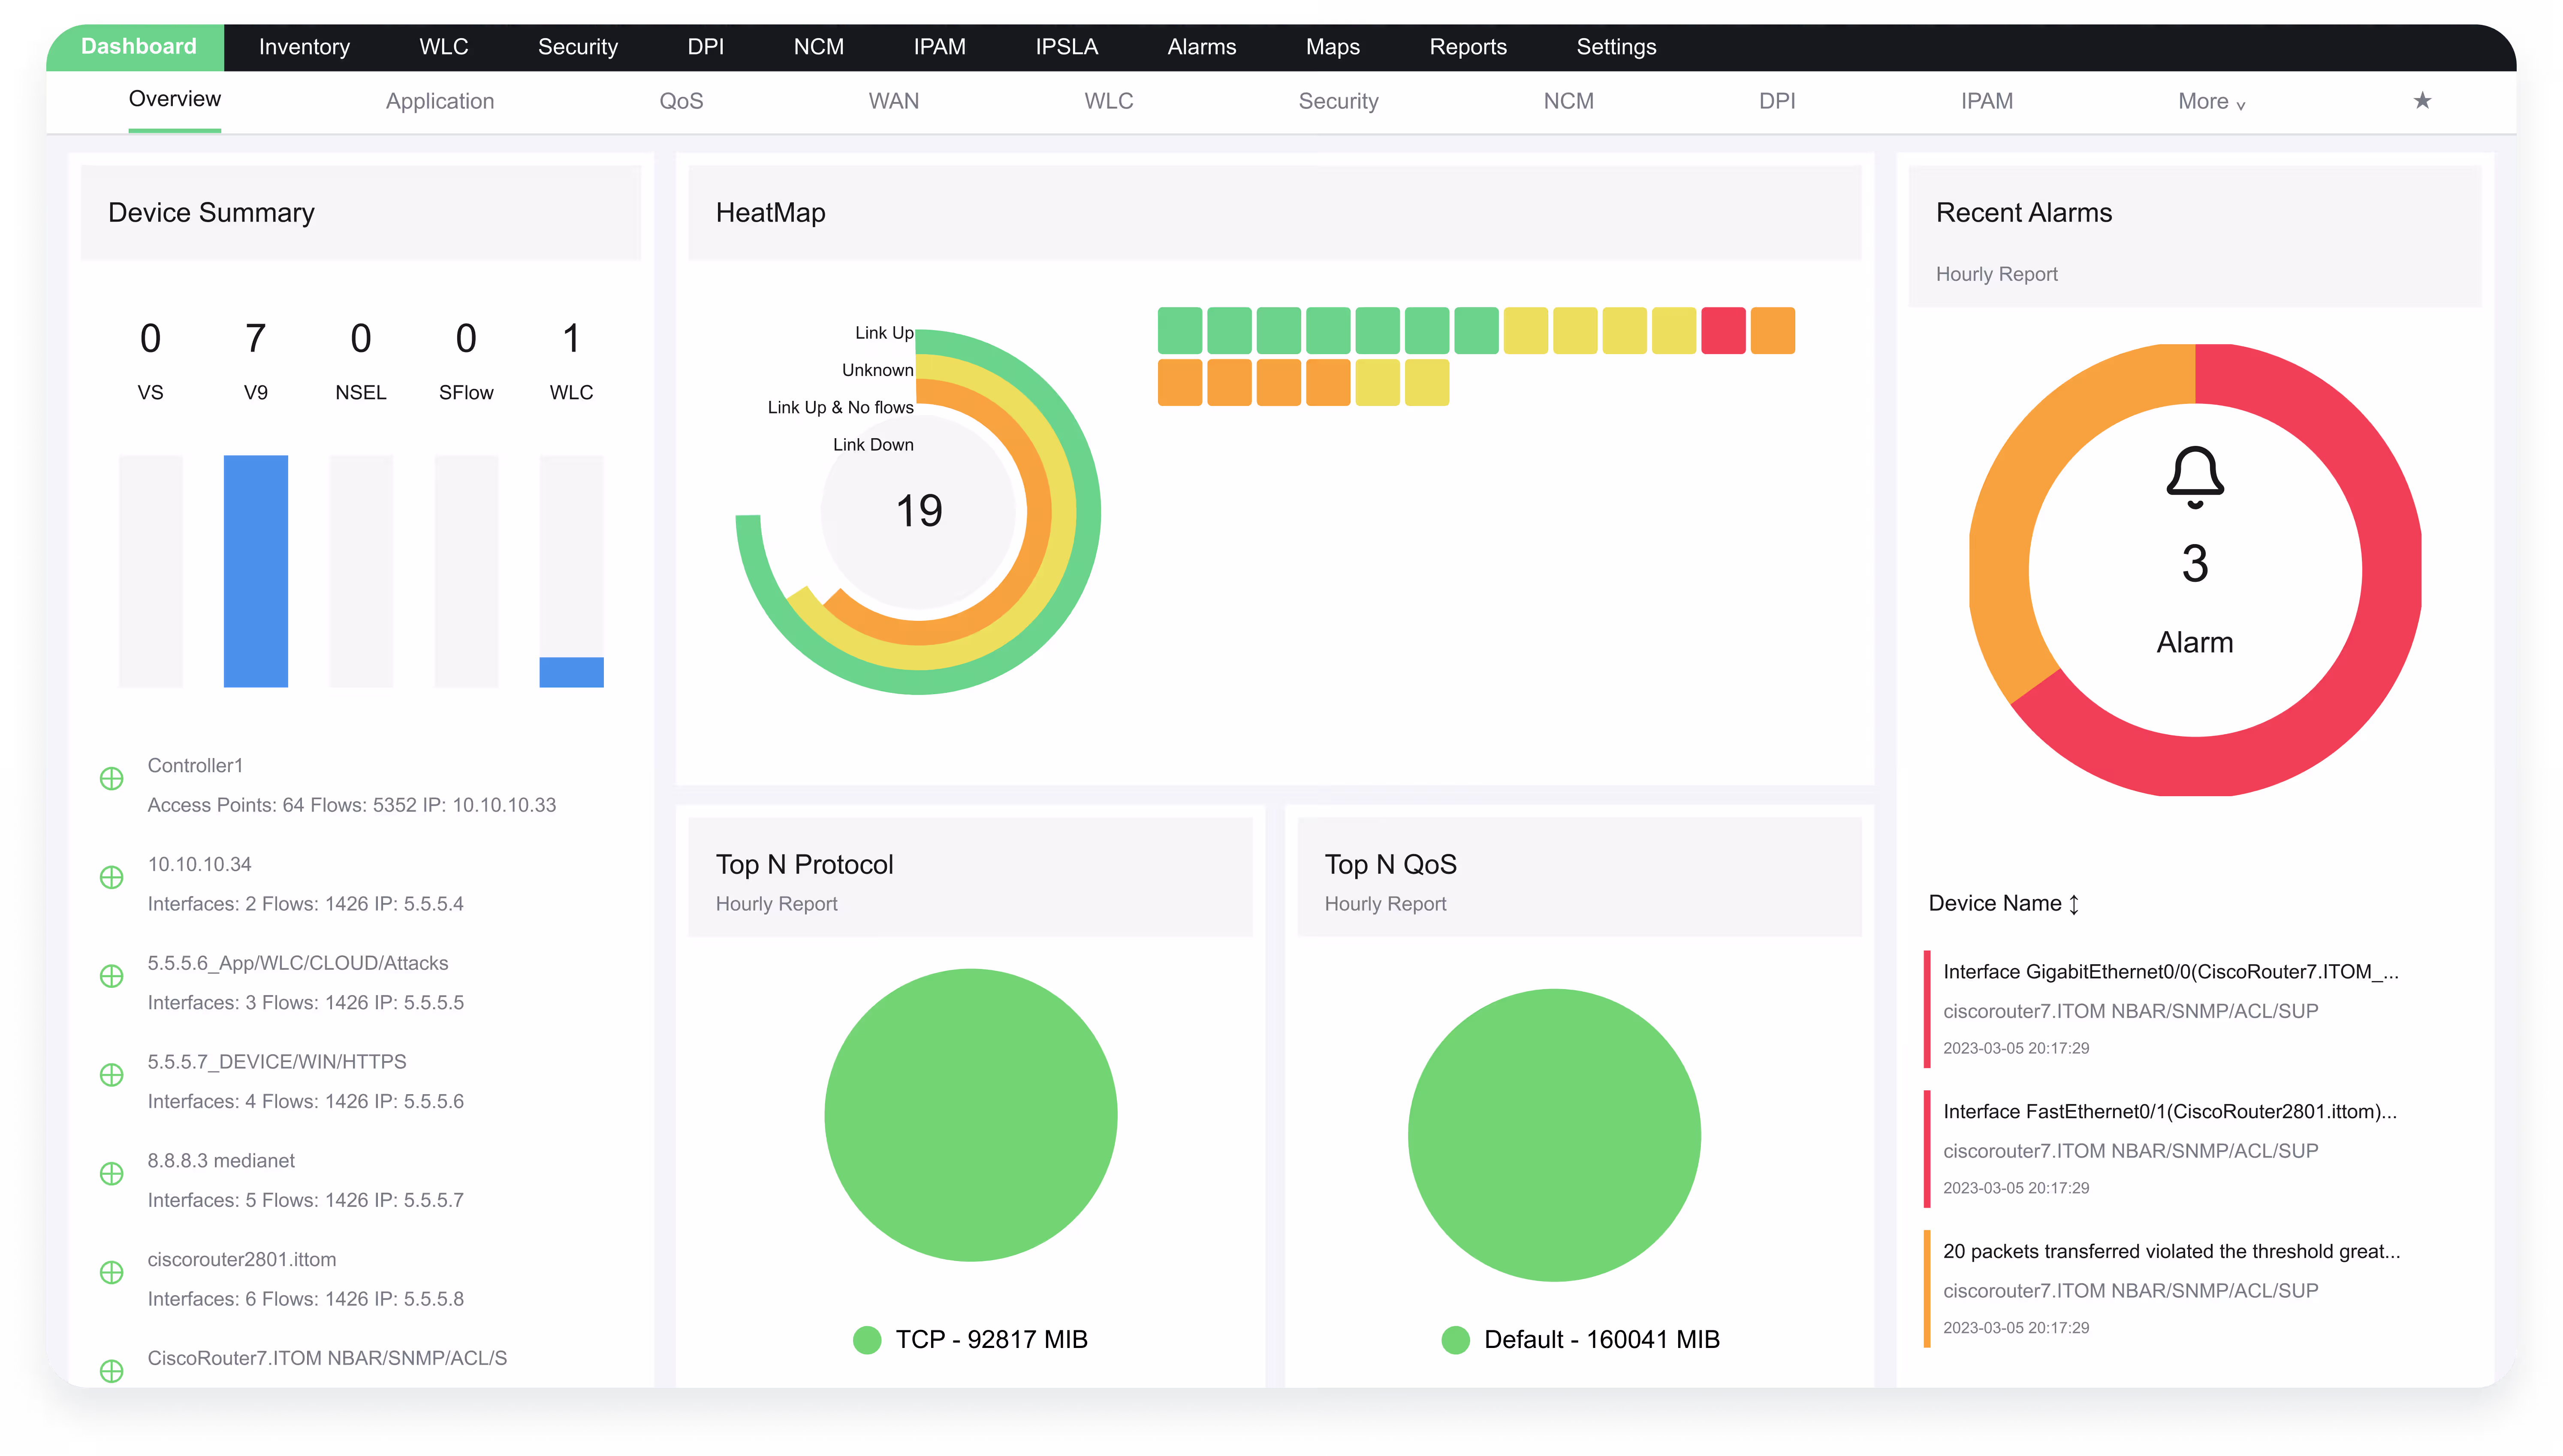Expand the 10.10.10.34 device entry
Screen dimensions: 2563x1456
point(111,877)
